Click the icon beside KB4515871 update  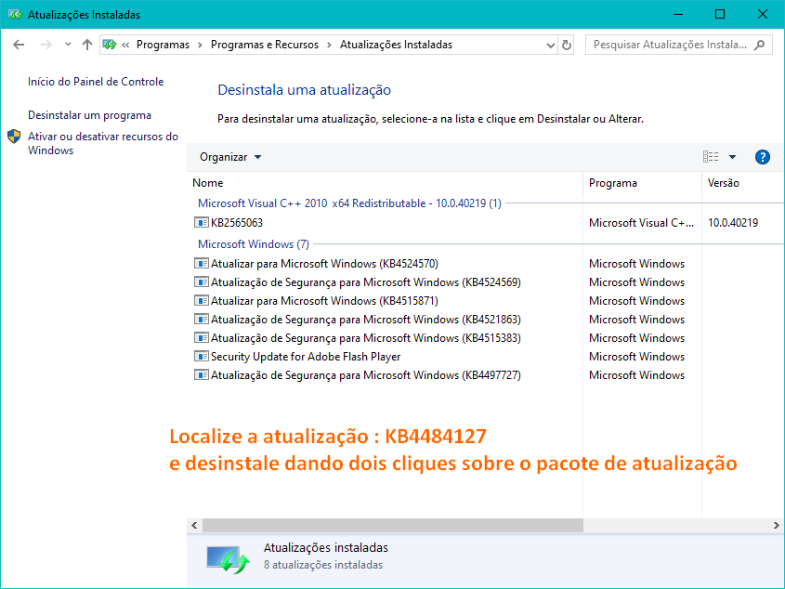point(202,300)
